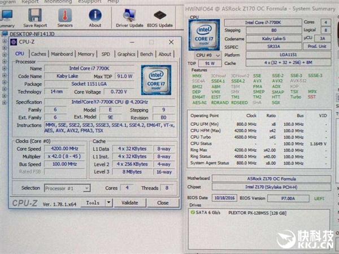
Task: Click the Validate button
Action: coord(130,203)
